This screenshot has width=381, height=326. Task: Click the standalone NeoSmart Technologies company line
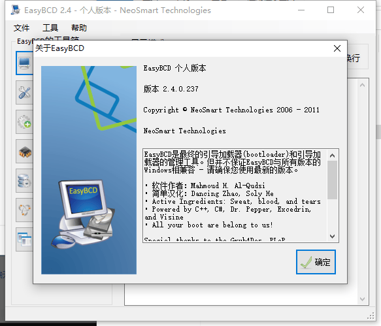pos(184,131)
